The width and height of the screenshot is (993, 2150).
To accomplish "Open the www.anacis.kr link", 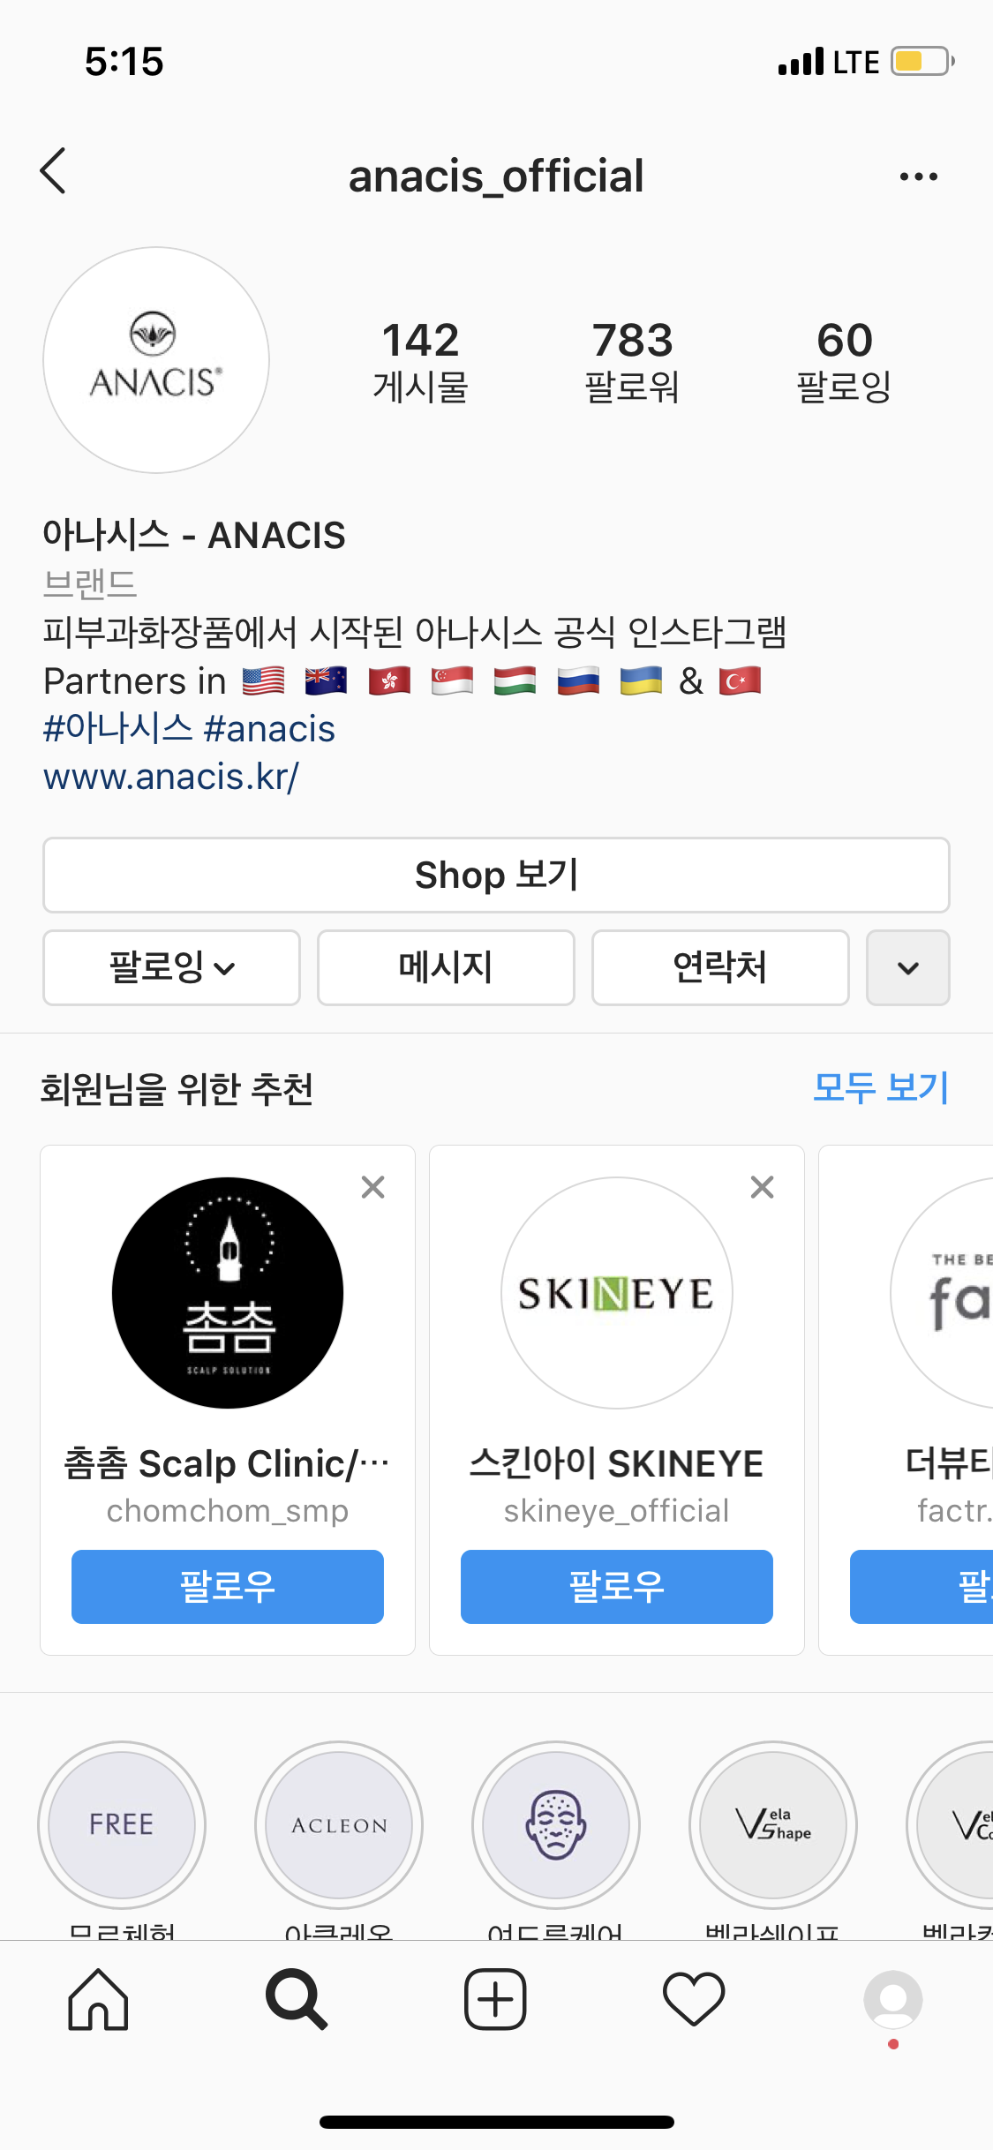I will tap(171, 777).
